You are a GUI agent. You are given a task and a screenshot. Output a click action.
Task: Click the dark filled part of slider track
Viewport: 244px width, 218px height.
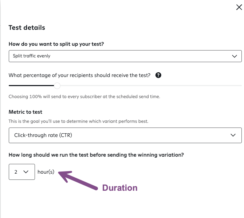(x=32, y=86)
